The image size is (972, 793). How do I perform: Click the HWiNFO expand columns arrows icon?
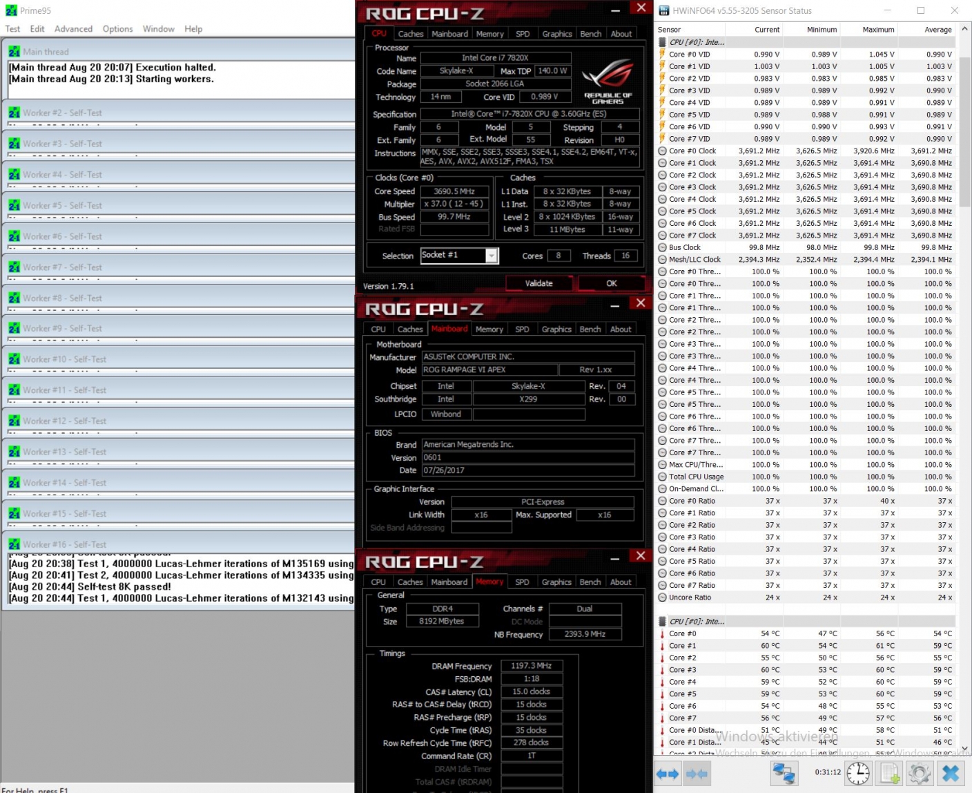[668, 774]
